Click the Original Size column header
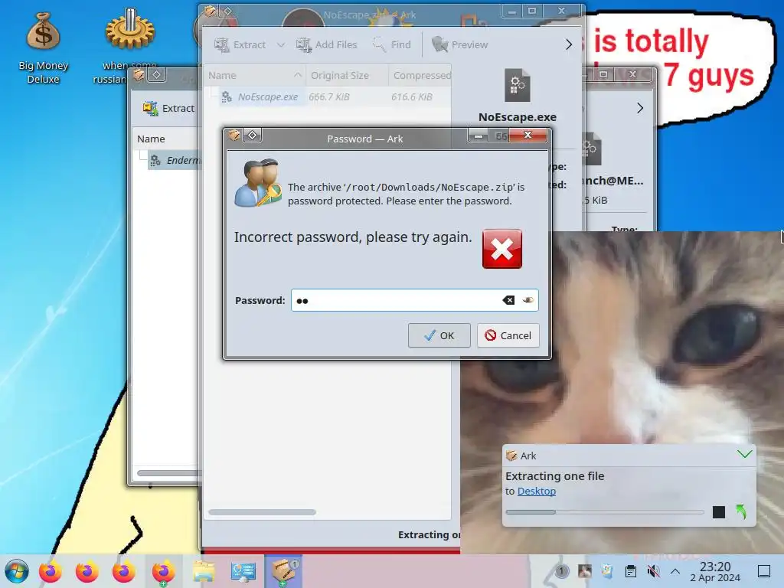 [347, 76]
